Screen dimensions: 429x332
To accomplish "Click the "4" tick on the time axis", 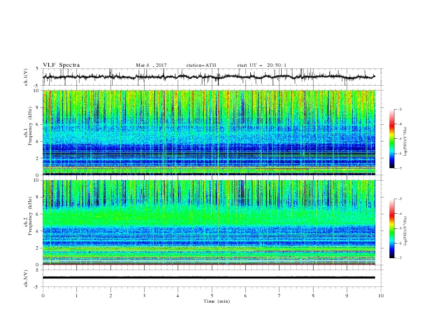I will point(178,296).
